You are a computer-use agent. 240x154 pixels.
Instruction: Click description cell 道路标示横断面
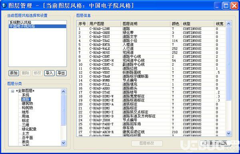pyautogui.click(x=135, y=76)
